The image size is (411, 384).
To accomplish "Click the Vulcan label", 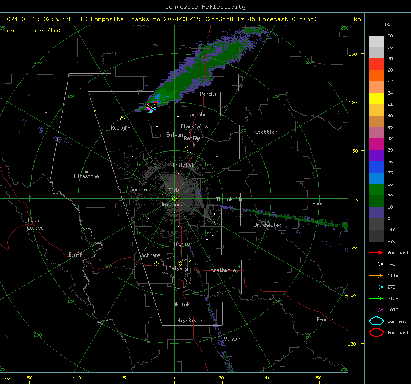I will 232,339.
